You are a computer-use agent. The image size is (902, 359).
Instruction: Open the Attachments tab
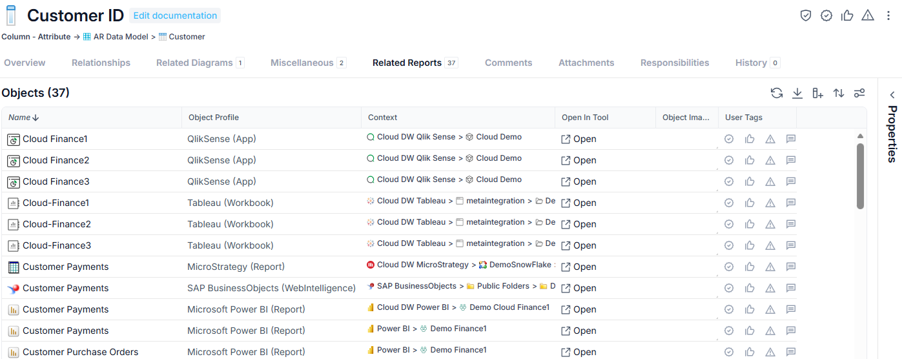(586, 63)
